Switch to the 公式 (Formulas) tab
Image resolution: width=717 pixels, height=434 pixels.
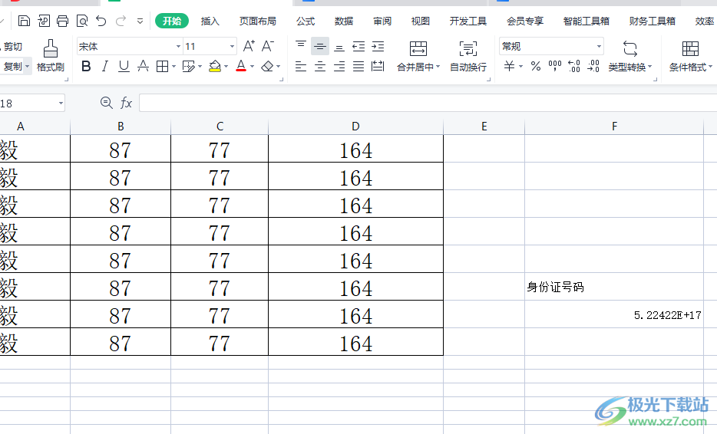point(306,21)
